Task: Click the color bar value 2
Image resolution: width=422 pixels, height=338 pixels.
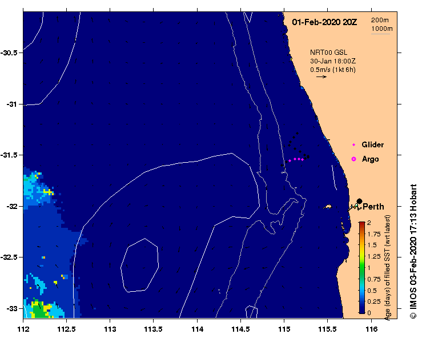Action: click(x=369, y=223)
